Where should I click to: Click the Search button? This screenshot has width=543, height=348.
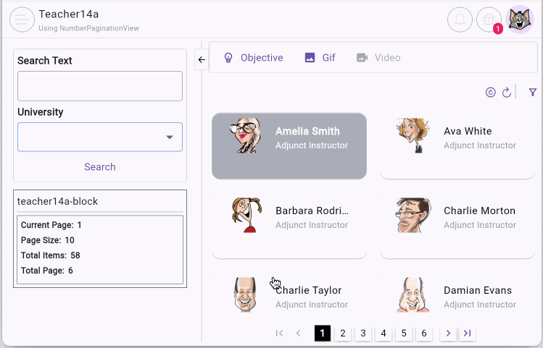click(x=100, y=167)
